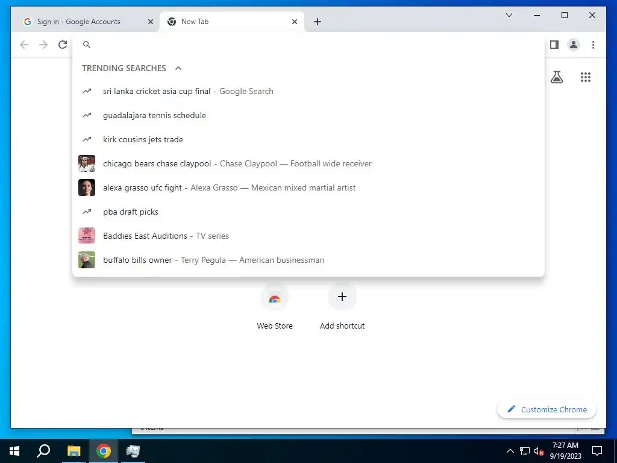617x463 pixels.
Task: Open Windows Start menu
Action: tap(14, 451)
